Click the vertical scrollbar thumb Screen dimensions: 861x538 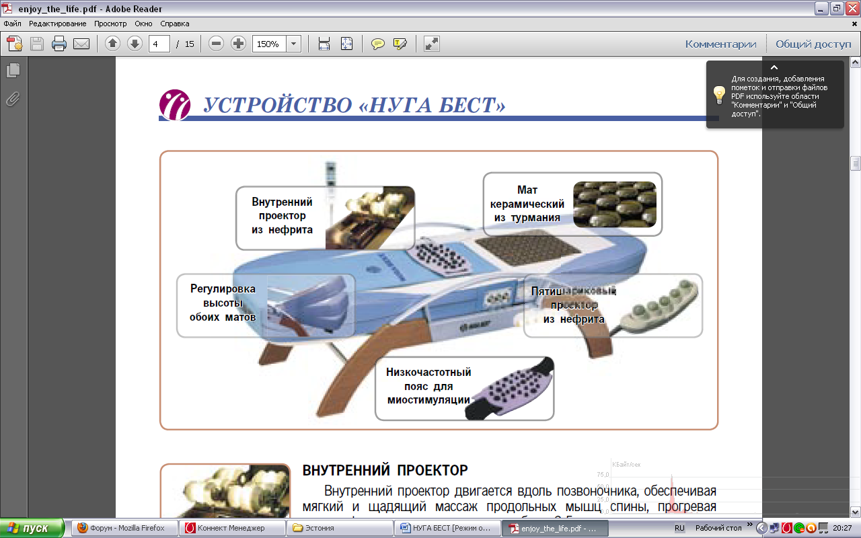point(856,164)
